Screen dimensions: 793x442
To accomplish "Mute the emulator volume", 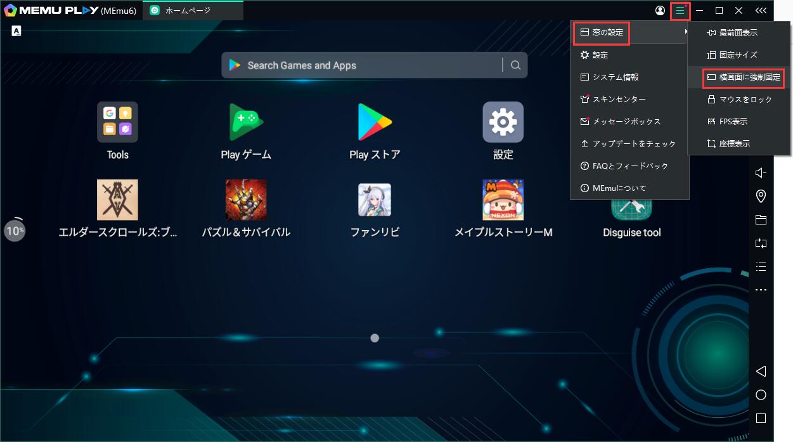I will point(761,172).
